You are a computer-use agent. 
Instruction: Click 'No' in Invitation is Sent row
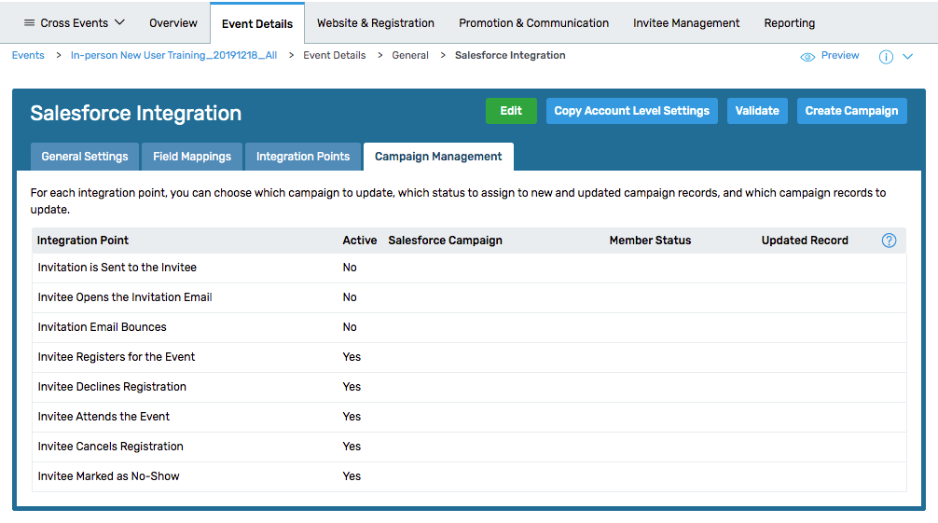click(350, 268)
